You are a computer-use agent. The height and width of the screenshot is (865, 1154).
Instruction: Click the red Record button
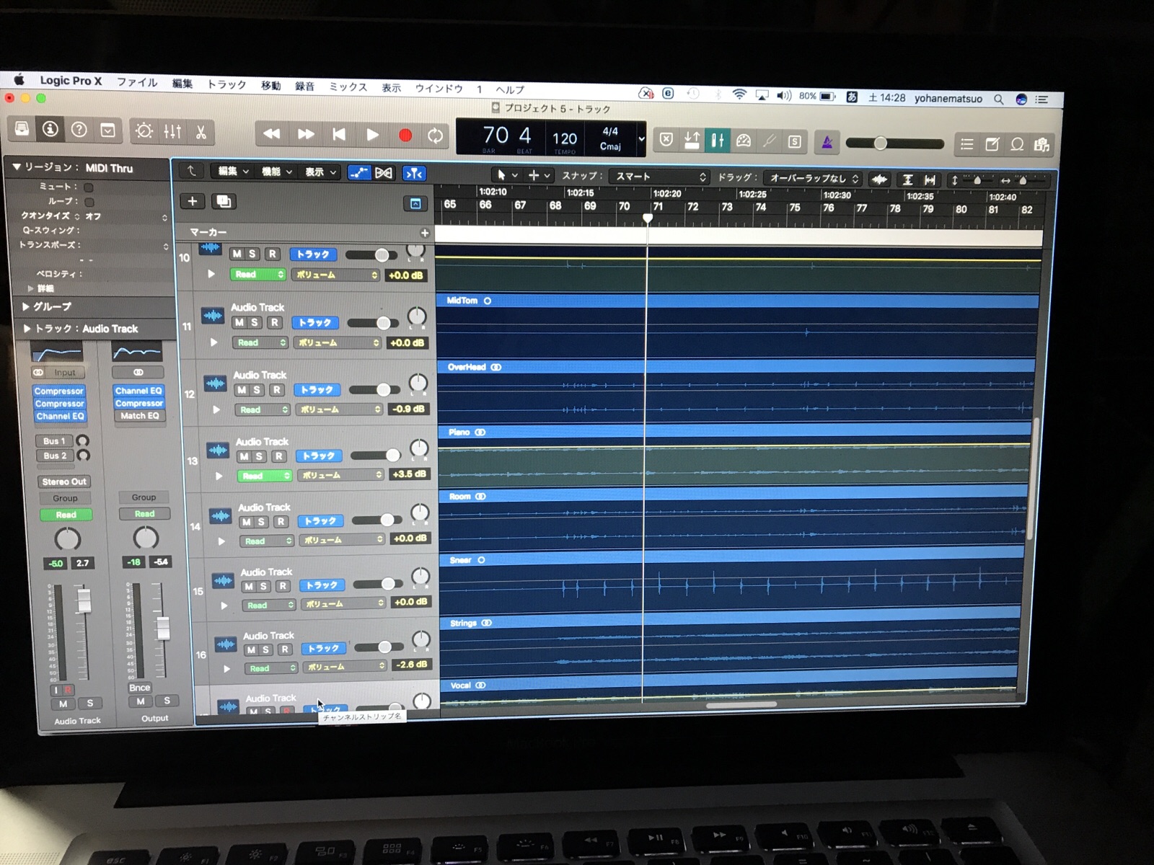(x=405, y=135)
